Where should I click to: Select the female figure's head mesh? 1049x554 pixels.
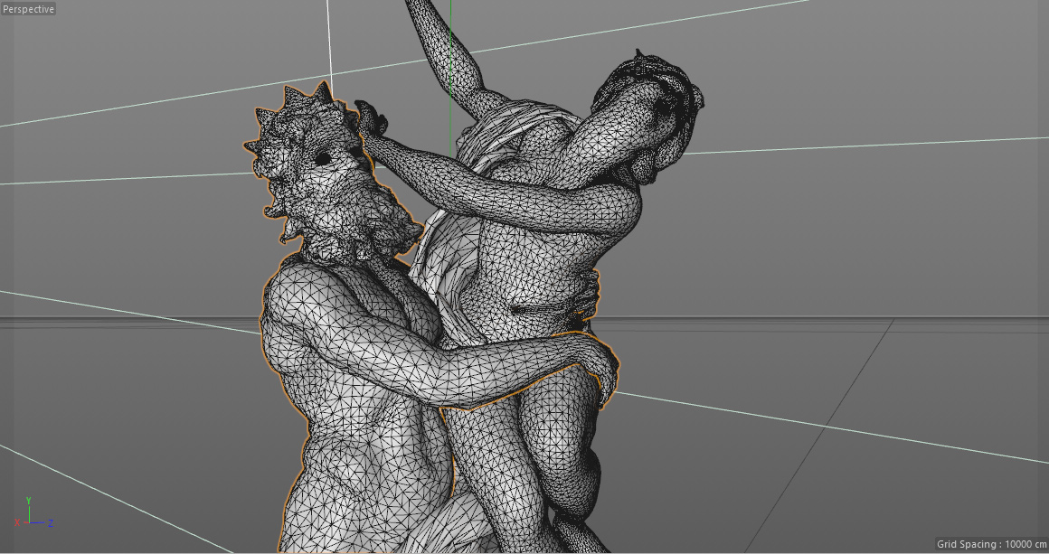649,115
